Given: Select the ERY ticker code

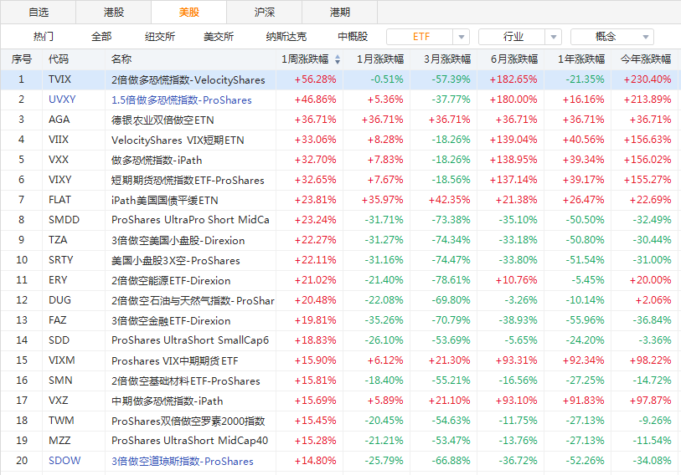Looking at the screenshot, I should click(58, 280).
